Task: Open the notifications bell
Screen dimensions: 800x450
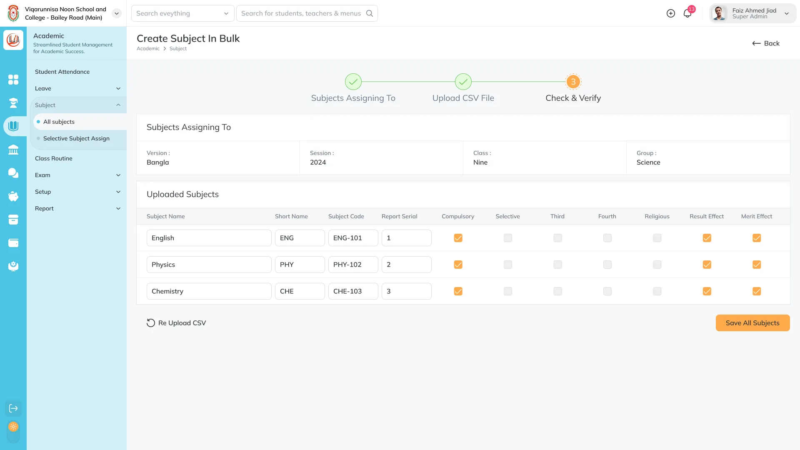Action: [687, 13]
